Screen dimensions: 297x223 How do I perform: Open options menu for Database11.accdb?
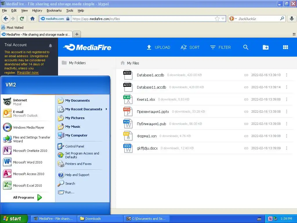tap(287, 87)
